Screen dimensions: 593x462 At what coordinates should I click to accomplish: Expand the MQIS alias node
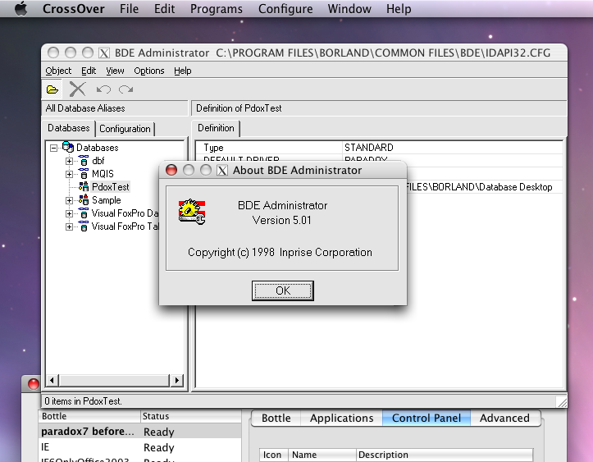tap(69, 174)
